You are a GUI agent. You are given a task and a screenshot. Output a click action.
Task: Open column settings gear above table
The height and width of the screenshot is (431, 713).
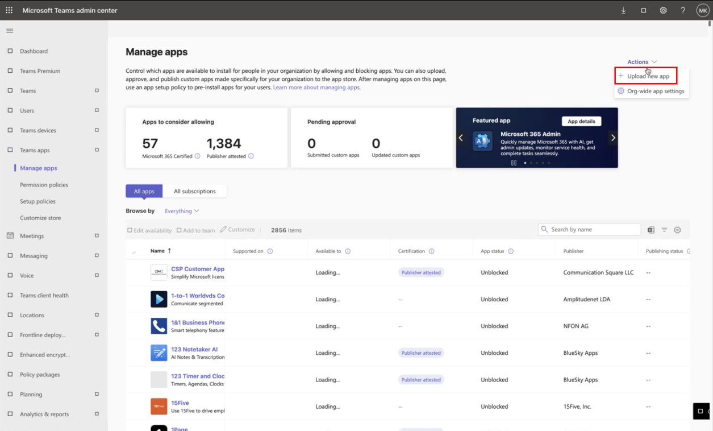(677, 230)
